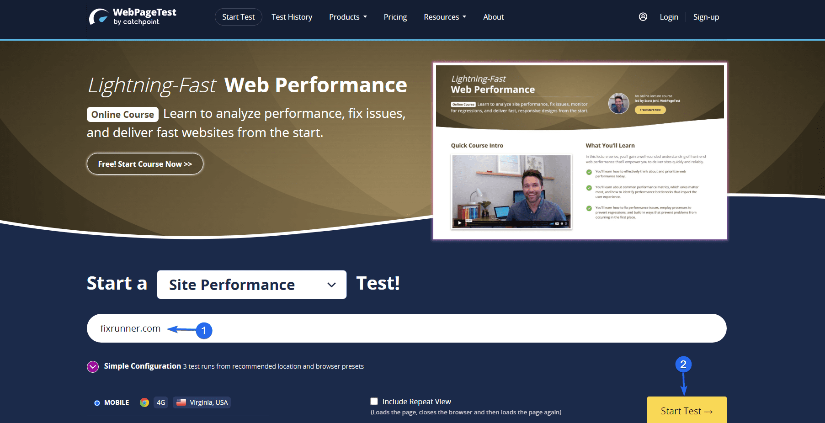Open the Pricing page
The image size is (825, 423).
click(x=395, y=17)
